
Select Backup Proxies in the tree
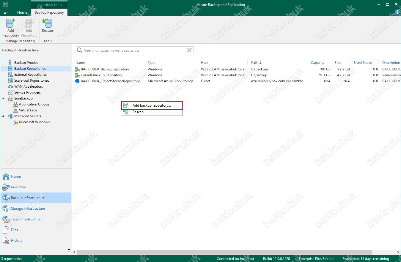tap(26, 63)
